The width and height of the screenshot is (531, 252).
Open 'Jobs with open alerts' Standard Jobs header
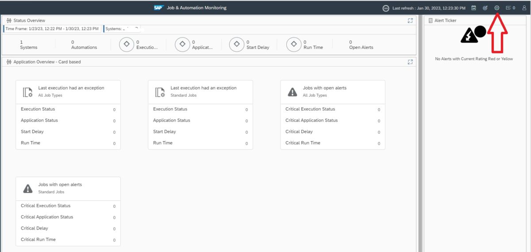68,188
